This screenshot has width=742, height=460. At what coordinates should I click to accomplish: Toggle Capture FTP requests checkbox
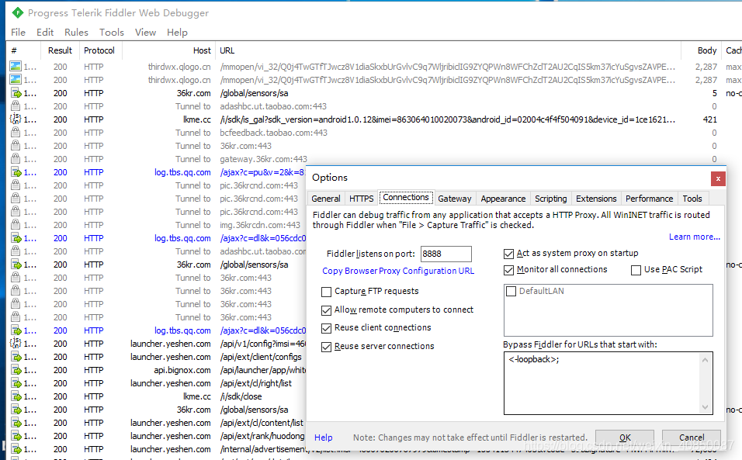point(326,292)
